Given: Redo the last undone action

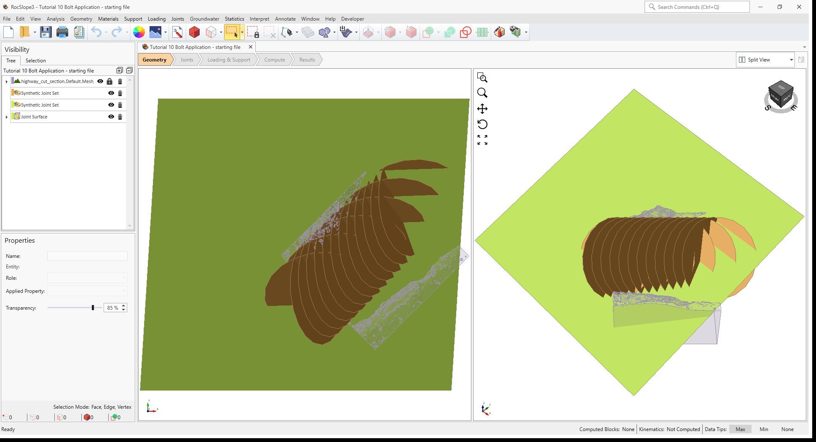Looking at the screenshot, I should click(117, 32).
